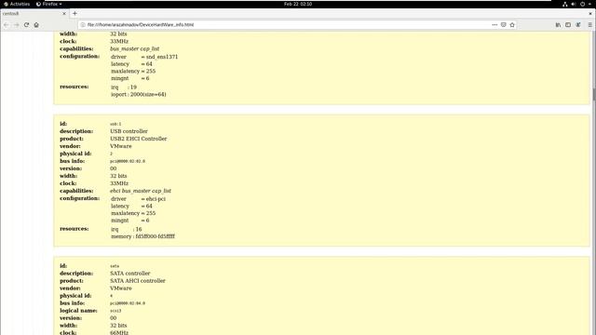
Task: Click the page vertical scrollbar thumb
Action: coord(594,94)
